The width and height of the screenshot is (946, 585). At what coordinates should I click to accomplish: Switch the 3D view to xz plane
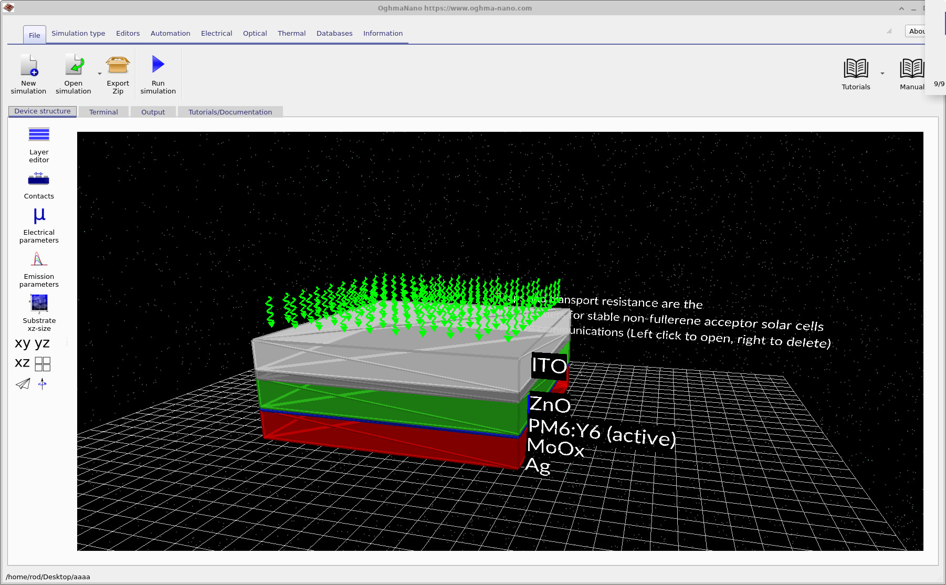[23, 363]
